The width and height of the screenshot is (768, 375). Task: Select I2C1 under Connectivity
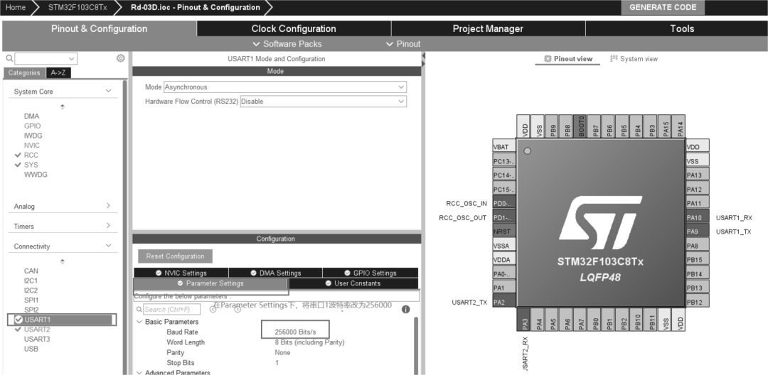tap(31, 281)
